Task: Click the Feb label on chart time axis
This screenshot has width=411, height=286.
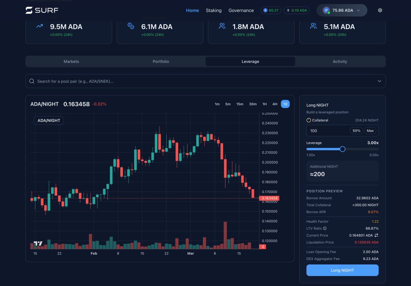Action: pyautogui.click(x=94, y=253)
